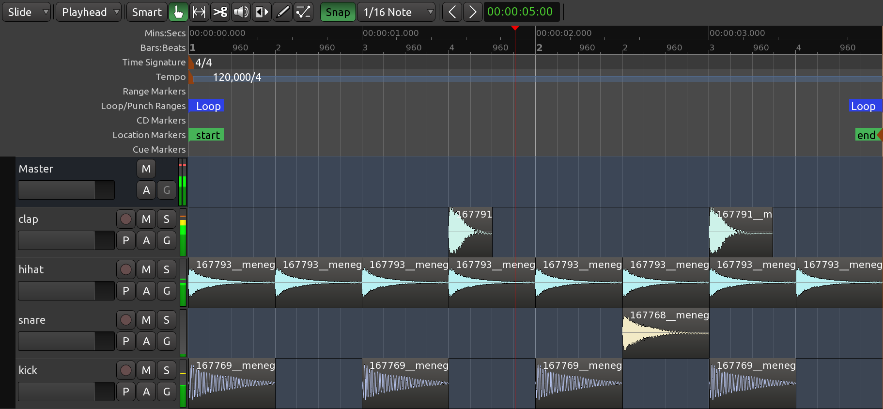Viewport: 883px width, 409px height.
Task: Open hihat group button G
Action: pos(167,291)
